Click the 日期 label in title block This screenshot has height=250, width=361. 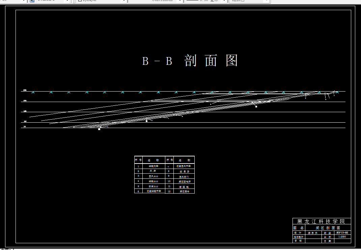pos(327,241)
